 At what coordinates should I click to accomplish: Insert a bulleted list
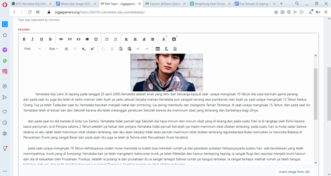point(107,39)
